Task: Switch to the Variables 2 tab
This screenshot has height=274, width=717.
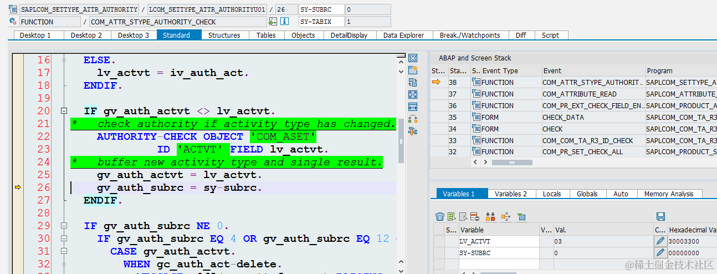Action: 511,194
